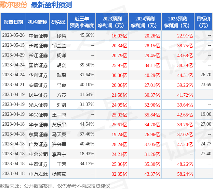The width and height of the screenshot is (213, 189).
Task: Click the 华兴证券 institution cell
Action: pyautogui.click(x=38, y=115)
